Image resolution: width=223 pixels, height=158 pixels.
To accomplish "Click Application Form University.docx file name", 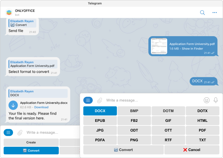I will tap(44, 103).
